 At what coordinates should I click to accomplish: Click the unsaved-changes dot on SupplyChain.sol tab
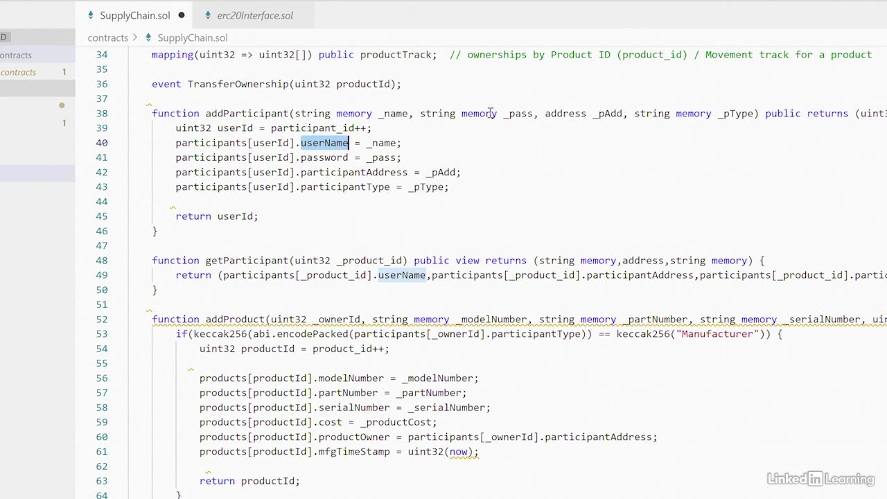click(x=182, y=15)
